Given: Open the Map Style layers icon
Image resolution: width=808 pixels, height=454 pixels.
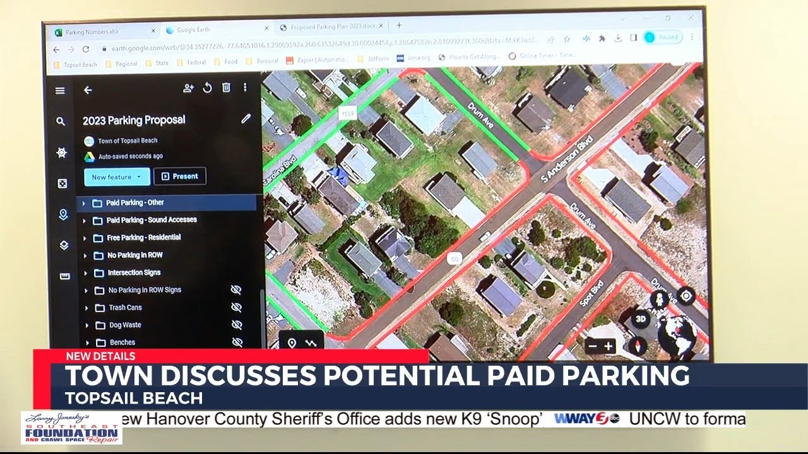Looking at the screenshot, I should click(x=64, y=245).
